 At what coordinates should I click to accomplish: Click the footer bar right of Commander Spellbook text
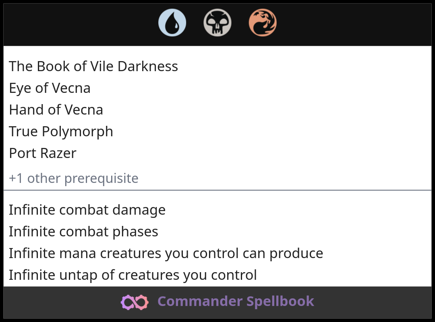(x=375, y=302)
